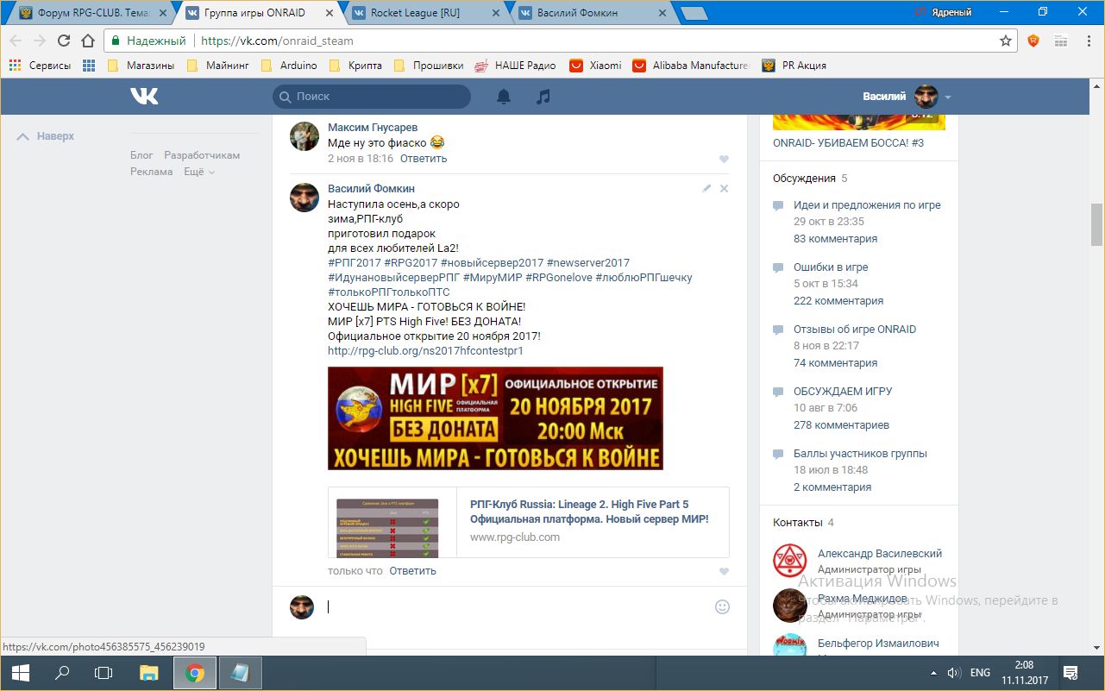Click the emoji smiley in comment box
The width and height of the screenshot is (1105, 691).
tap(723, 606)
